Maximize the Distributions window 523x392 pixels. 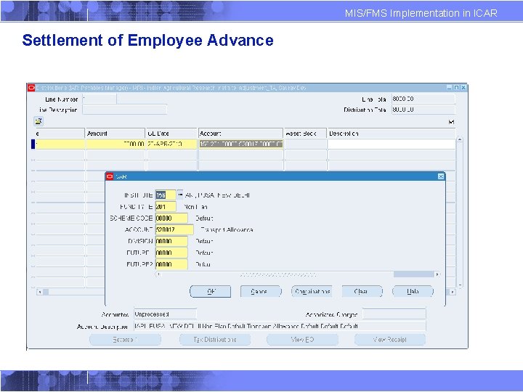pyautogui.click(x=456, y=88)
